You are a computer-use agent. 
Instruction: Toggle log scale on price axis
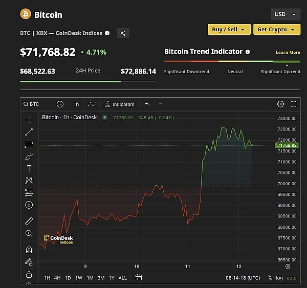click(280, 278)
